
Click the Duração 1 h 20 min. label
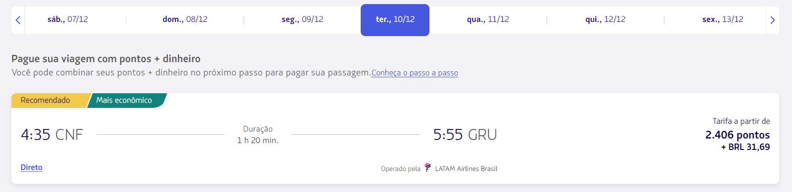click(258, 135)
